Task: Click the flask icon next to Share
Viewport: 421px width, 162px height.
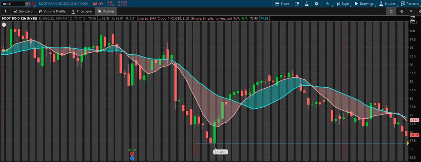Action: [306, 4]
